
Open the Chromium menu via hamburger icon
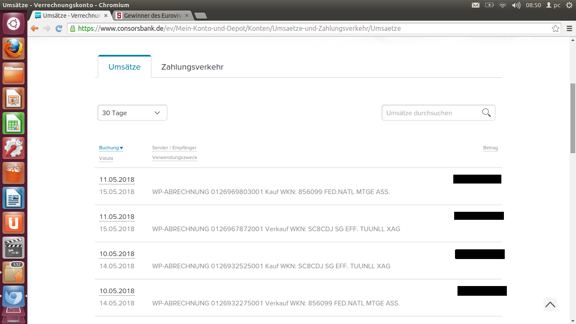click(x=568, y=28)
